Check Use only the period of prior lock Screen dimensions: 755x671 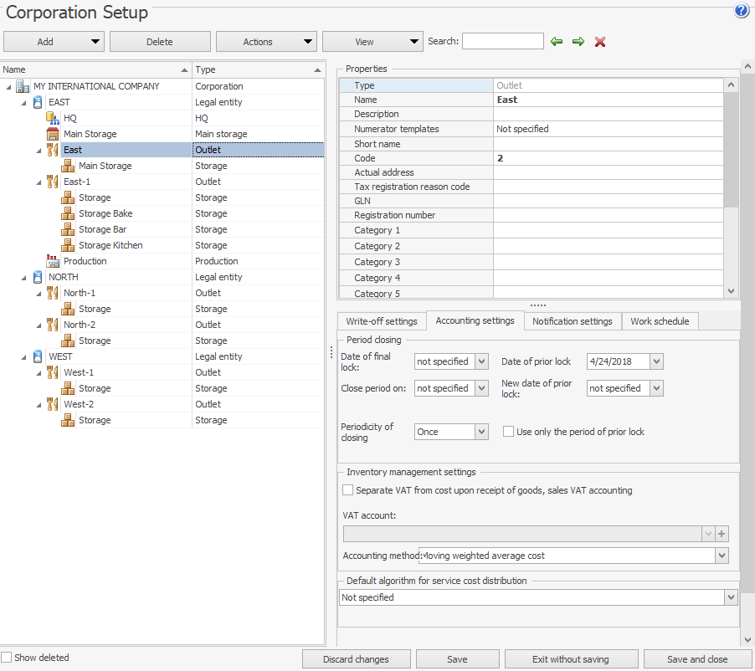pyautogui.click(x=508, y=432)
